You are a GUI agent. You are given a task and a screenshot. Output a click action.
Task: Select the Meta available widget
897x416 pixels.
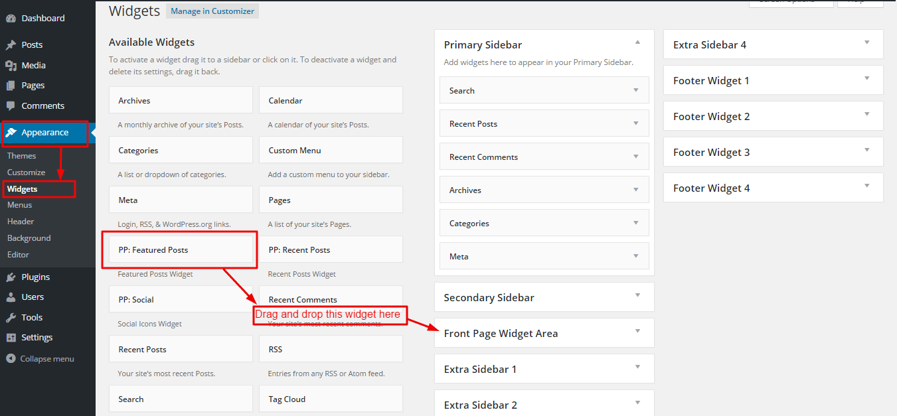tap(181, 200)
